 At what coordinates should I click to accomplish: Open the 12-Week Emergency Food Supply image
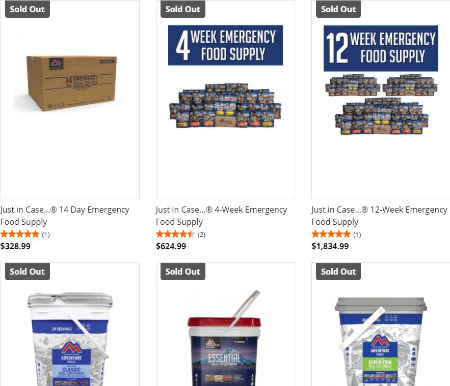381,99
